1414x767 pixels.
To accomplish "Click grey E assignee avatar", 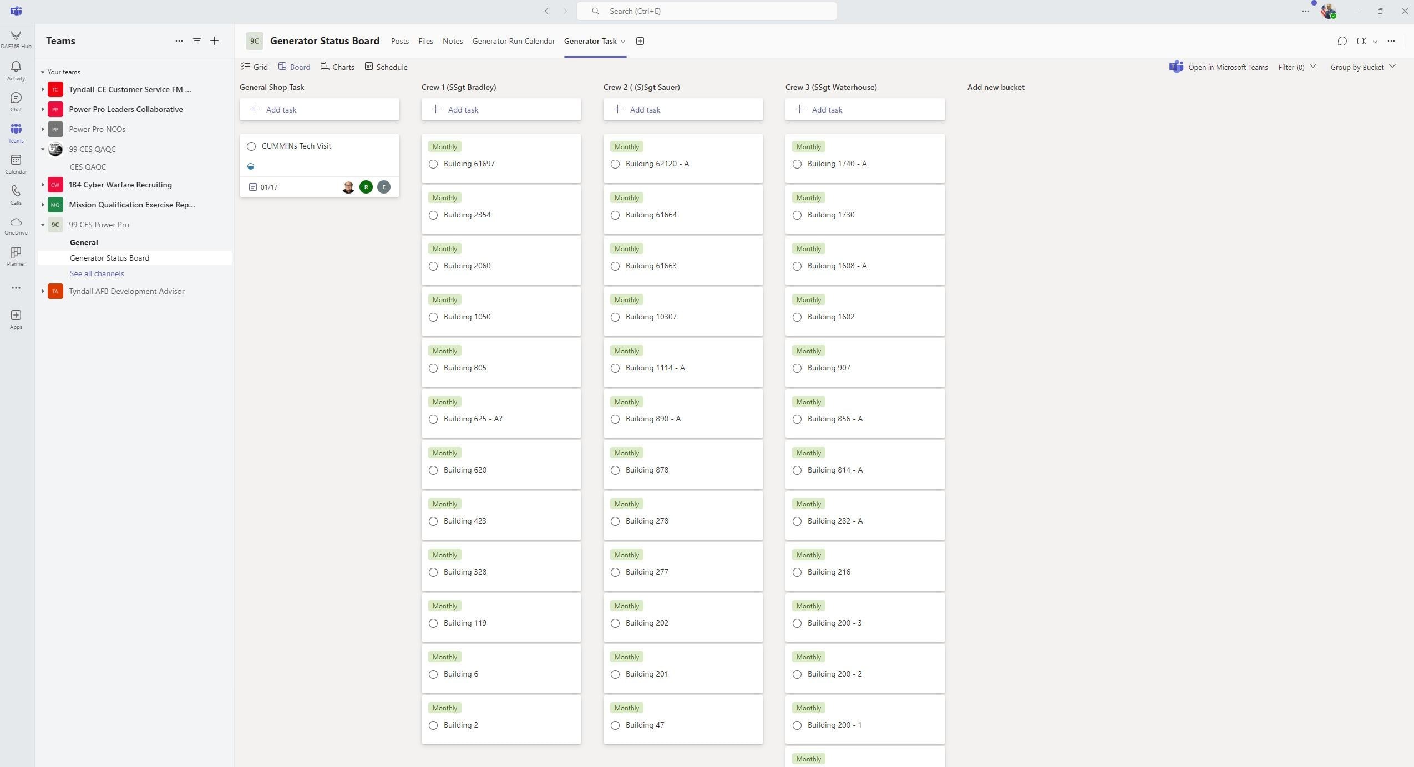I will [383, 187].
